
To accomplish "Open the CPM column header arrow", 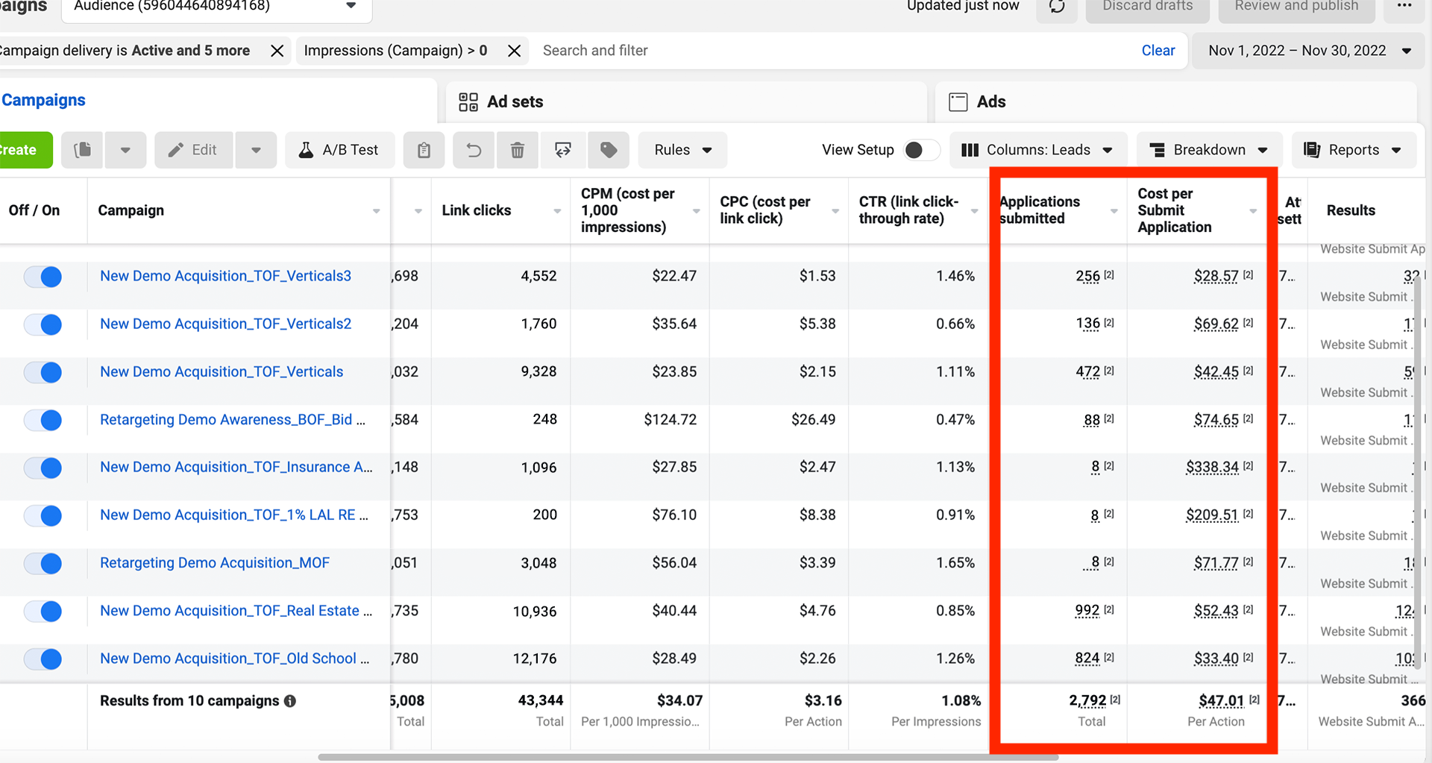I will tap(696, 211).
